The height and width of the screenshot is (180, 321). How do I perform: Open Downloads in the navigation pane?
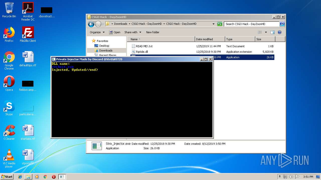coord(103,50)
